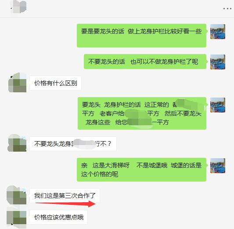This screenshot has width=234, height=229.
Task: Click contact avatar beside '不要龙头龙身' question
Action: pyautogui.click(x=17, y=143)
